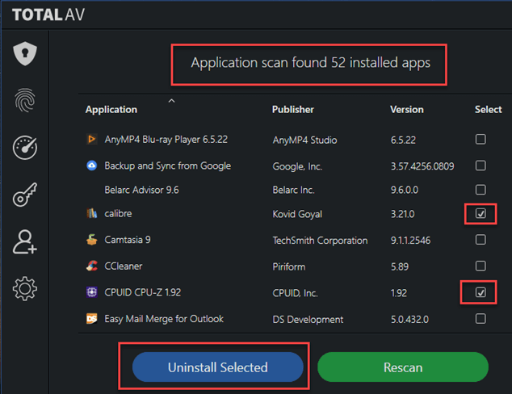
Task: Sort by the Application column header
Action: click(111, 109)
